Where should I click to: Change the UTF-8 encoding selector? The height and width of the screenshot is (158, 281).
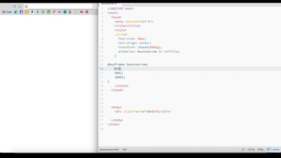(x=251, y=149)
